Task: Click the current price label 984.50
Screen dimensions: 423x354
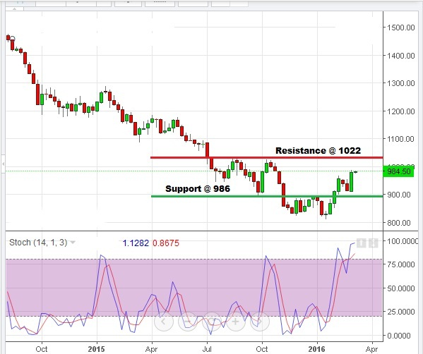Action: click(398, 171)
